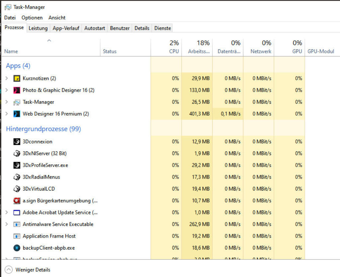
Task: Click the 262,9 MB memory value
Action: point(199,224)
